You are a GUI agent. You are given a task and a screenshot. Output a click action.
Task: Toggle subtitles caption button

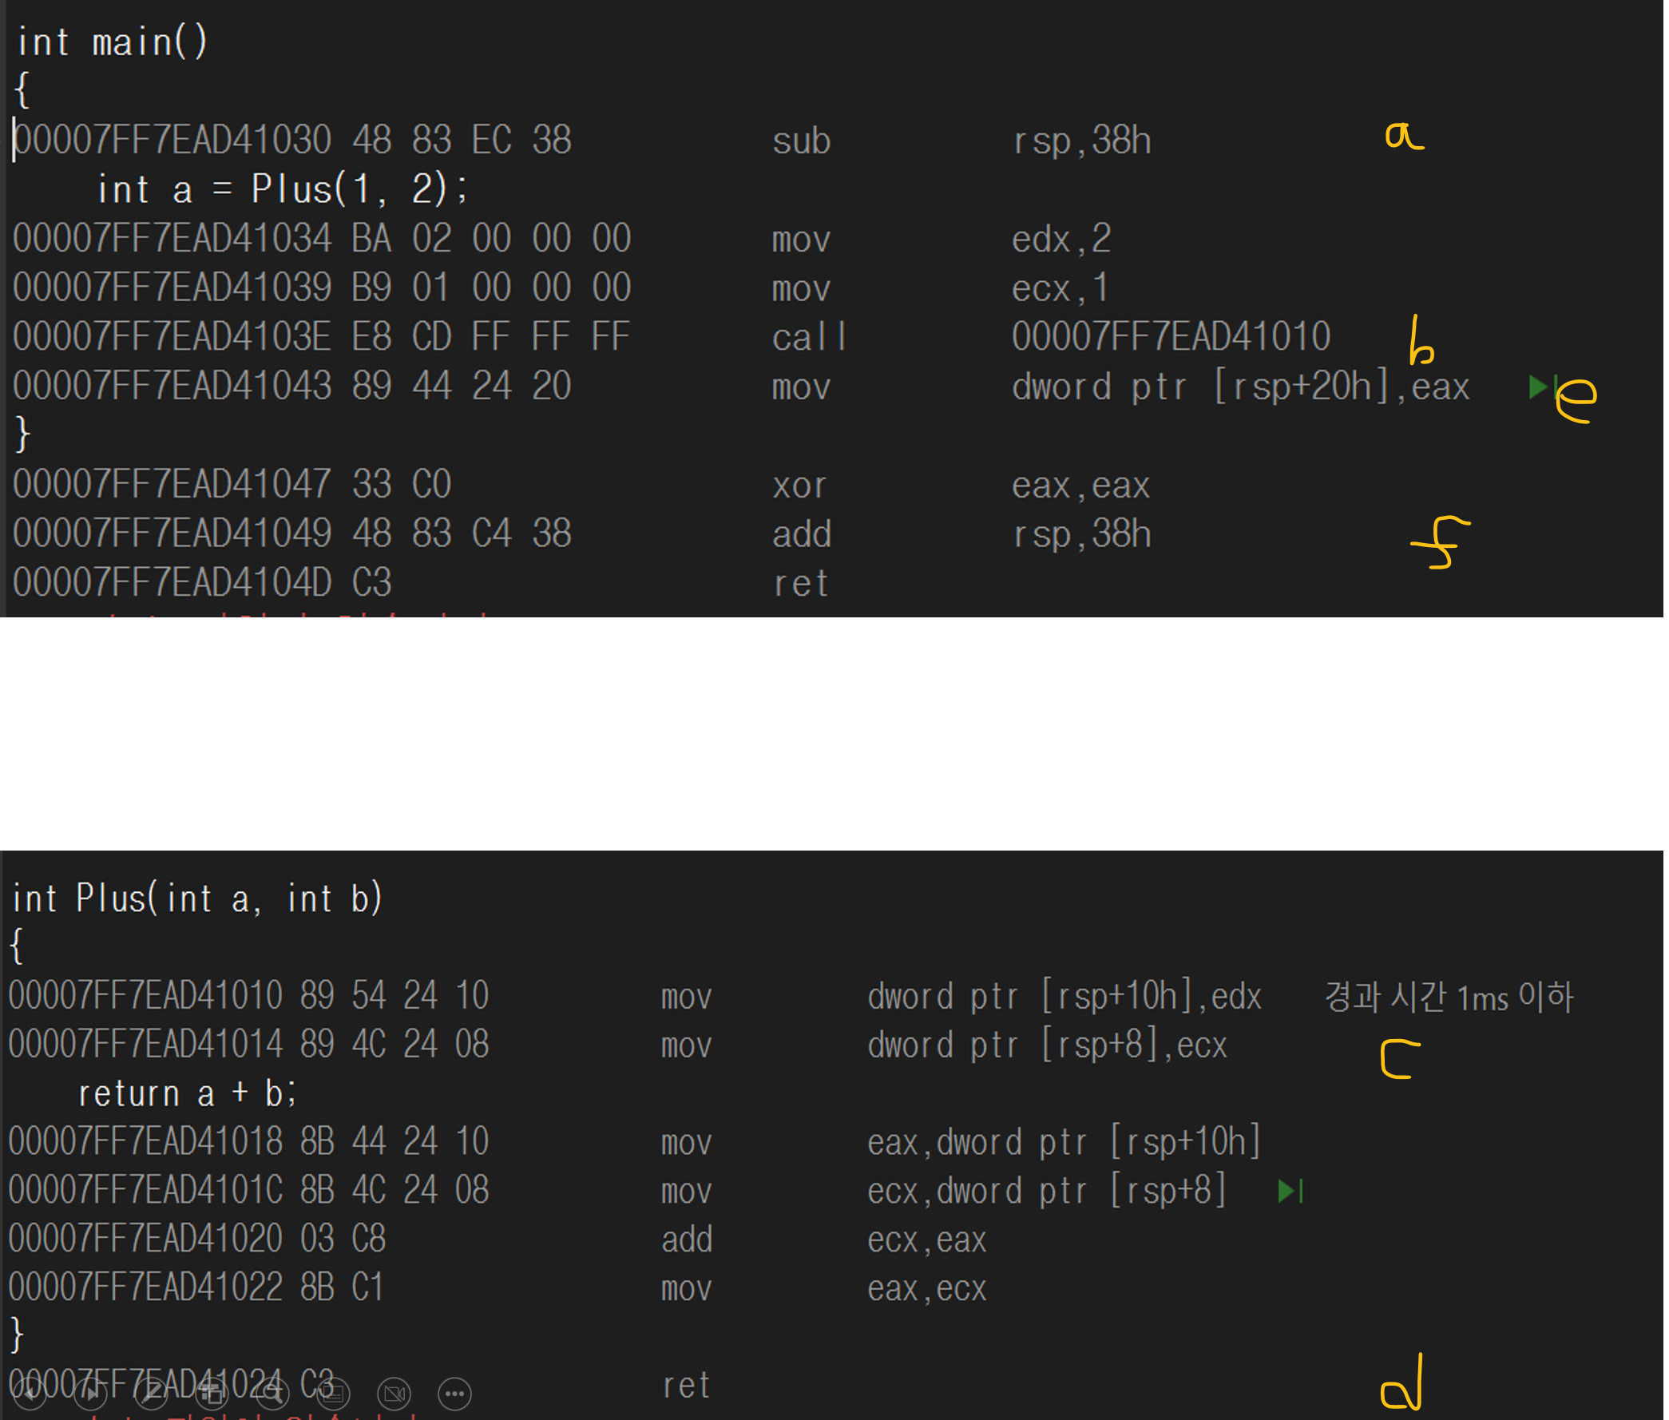[333, 1394]
